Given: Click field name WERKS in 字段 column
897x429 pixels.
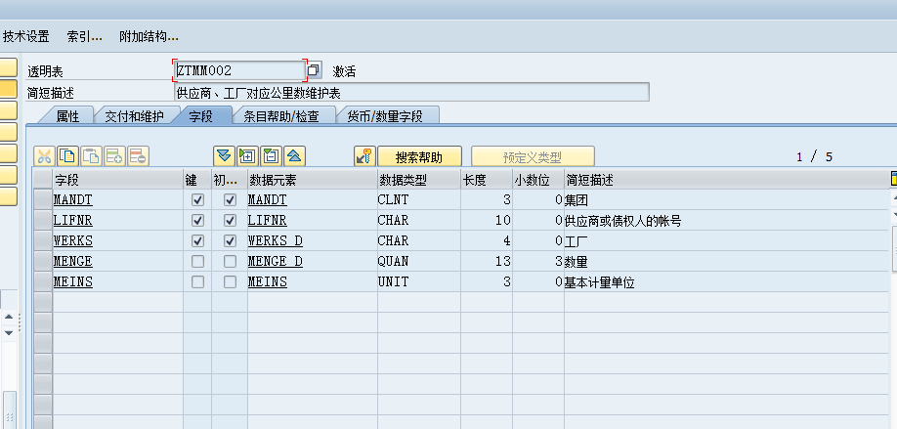Looking at the screenshot, I should coord(72,240).
